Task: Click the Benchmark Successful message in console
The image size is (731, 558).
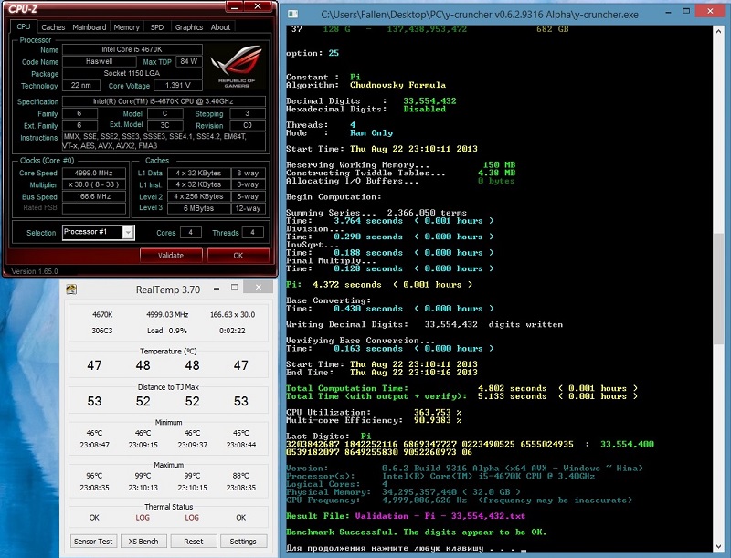Action: (x=416, y=532)
